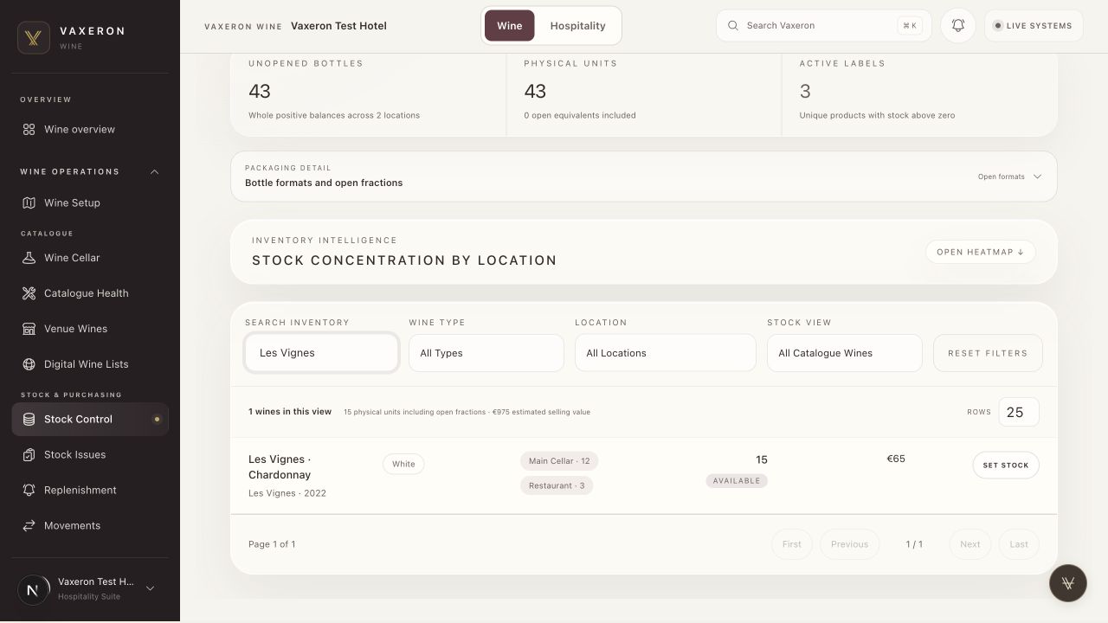Viewport: 1108px width, 623px height.
Task: Open Stock Issues in sidebar
Action: tap(90, 454)
